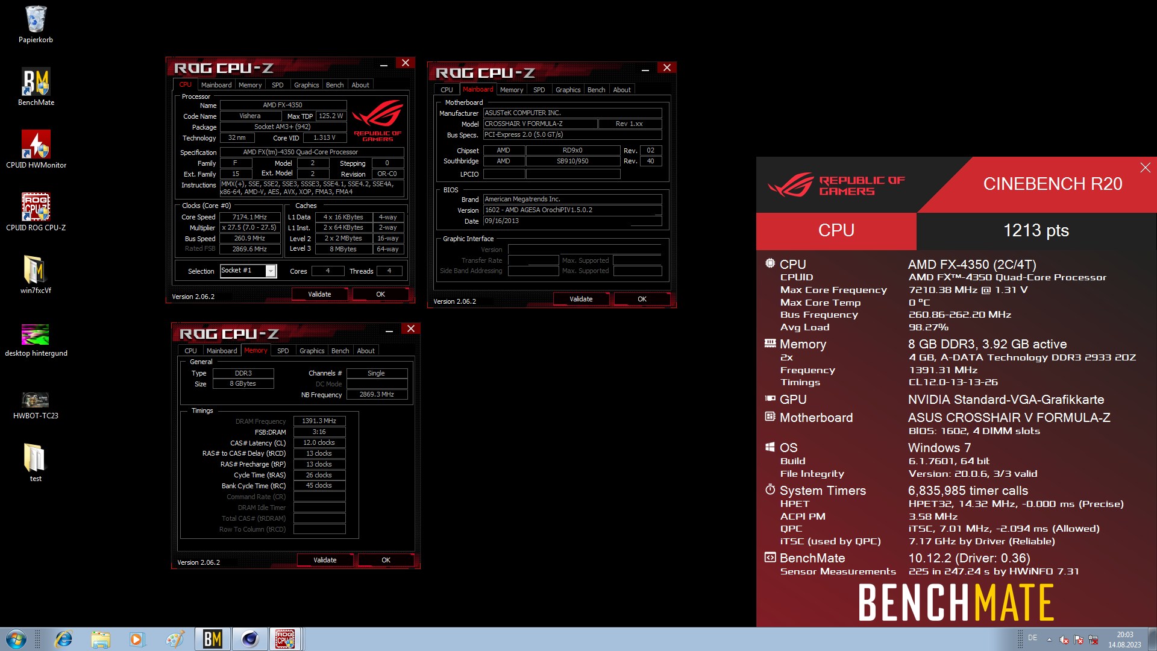Select Bench tab in Memory window
Image resolution: width=1157 pixels, height=651 pixels.
[340, 351]
